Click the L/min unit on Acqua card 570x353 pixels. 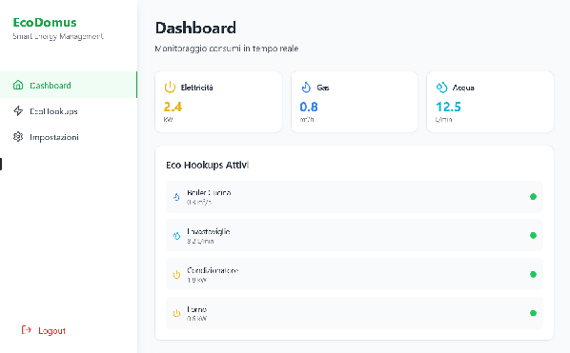(x=443, y=119)
